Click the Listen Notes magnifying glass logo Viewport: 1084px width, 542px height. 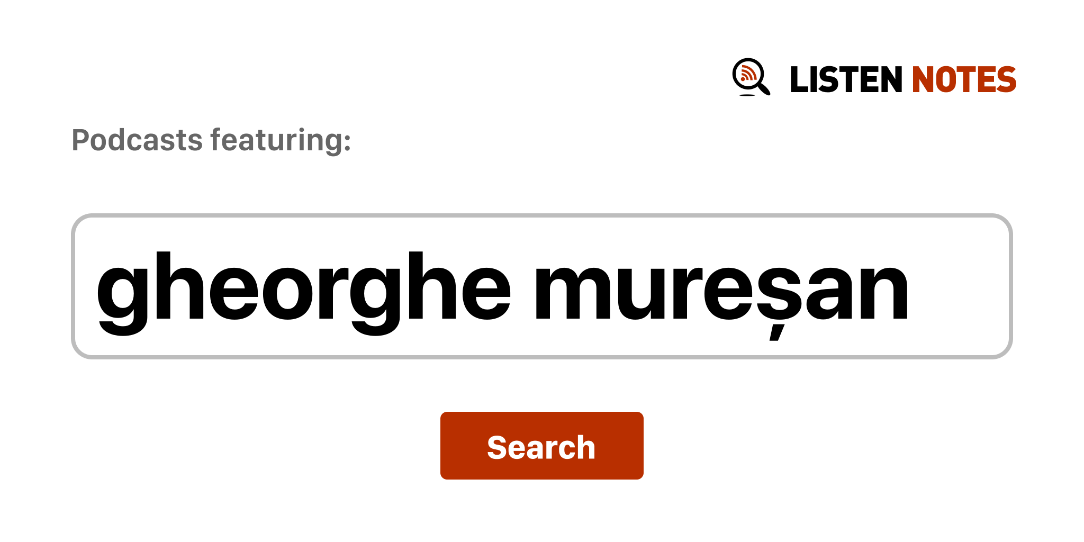pos(751,77)
